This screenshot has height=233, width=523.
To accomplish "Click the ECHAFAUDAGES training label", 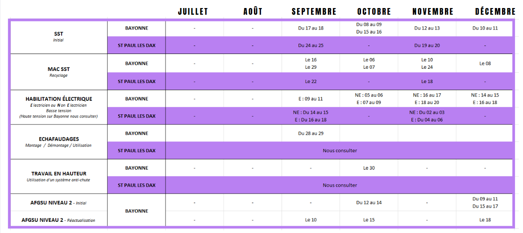I will tap(58, 139).
